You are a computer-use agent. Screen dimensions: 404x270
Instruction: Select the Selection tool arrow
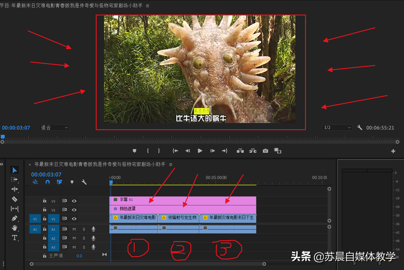click(15, 170)
